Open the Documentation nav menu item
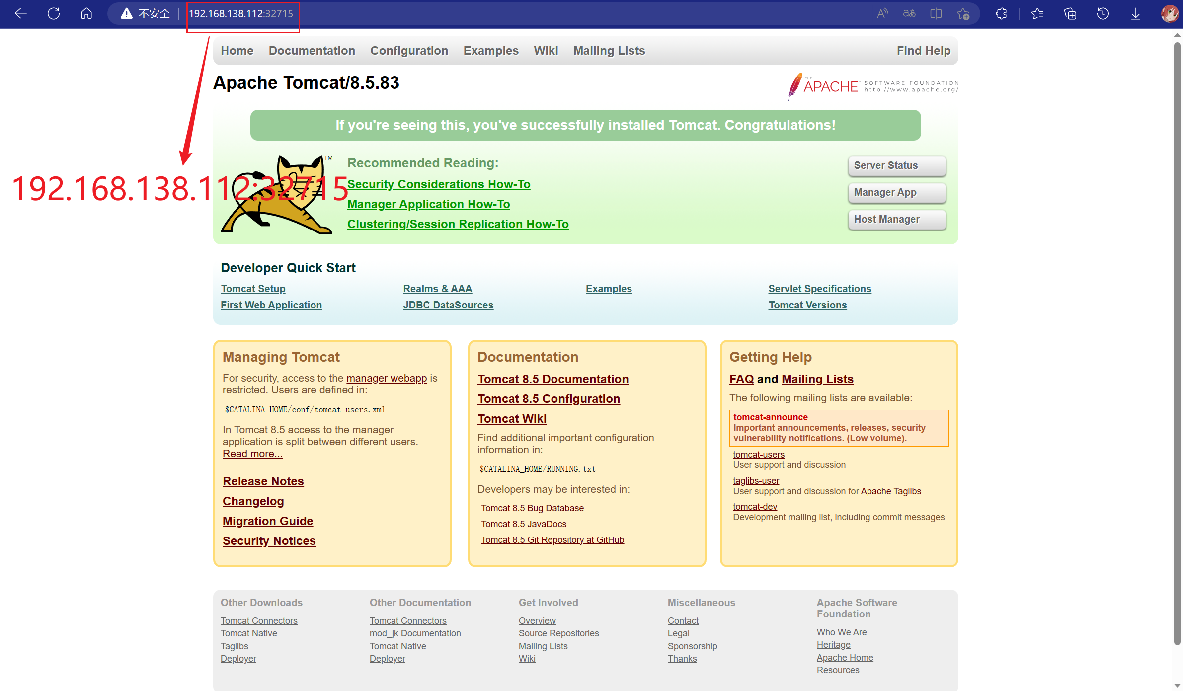Screen dimensions: 1183x691 pyautogui.click(x=312, y=51)
